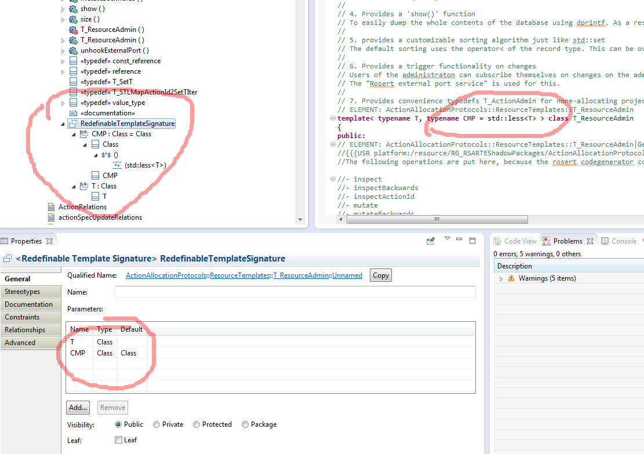Click the Name input field
This screenshot has width=644, height=454.
[x=294, y=292]
